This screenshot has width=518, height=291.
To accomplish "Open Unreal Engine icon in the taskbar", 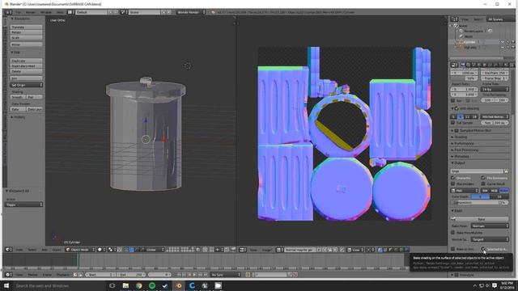I will tap(205, 285).
